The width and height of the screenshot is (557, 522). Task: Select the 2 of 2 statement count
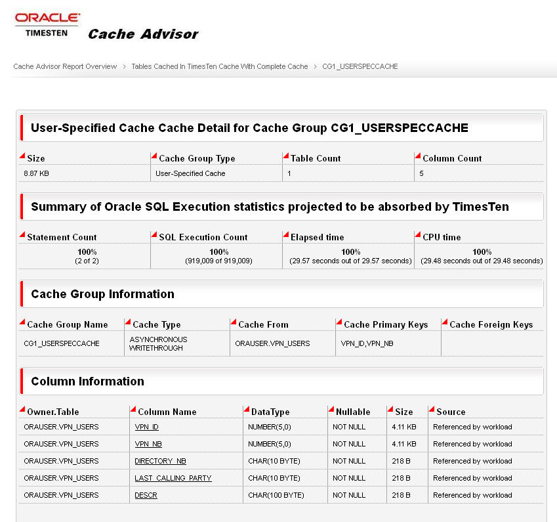coord(87,261)
